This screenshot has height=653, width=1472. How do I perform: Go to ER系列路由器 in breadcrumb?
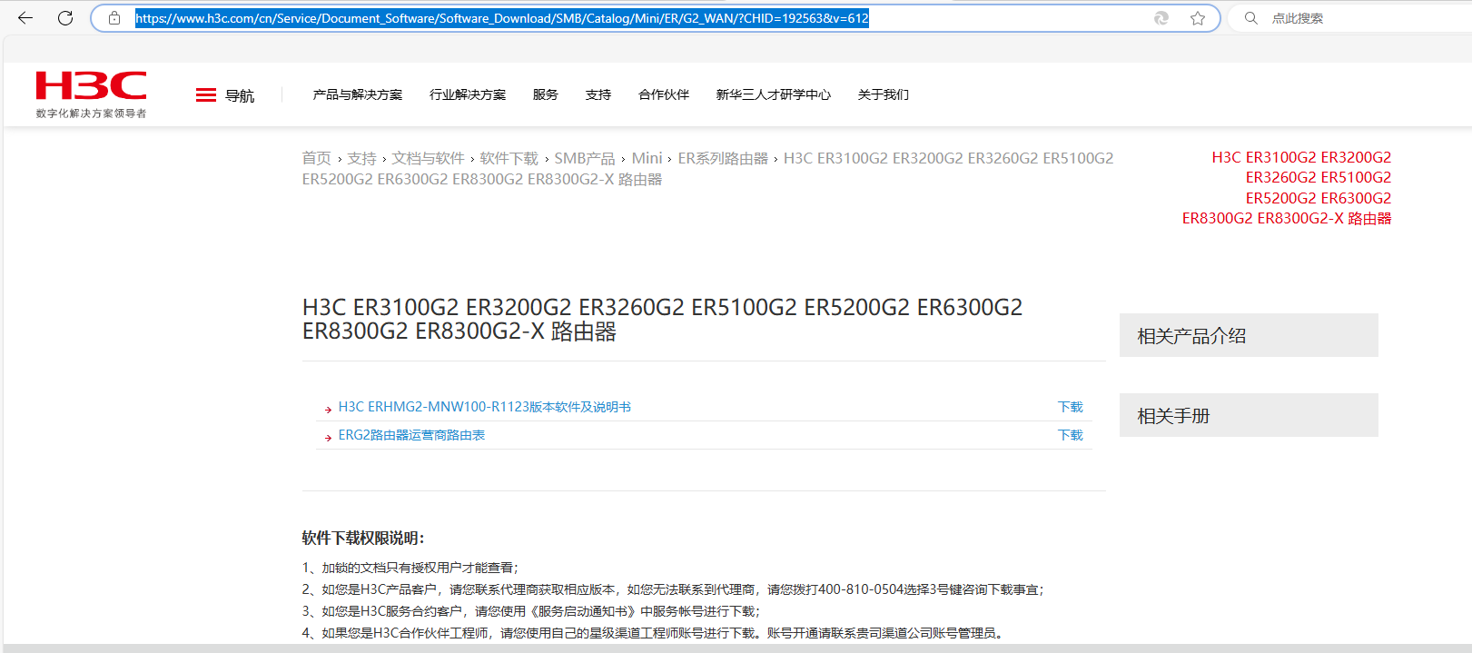[x=723, y=158]
